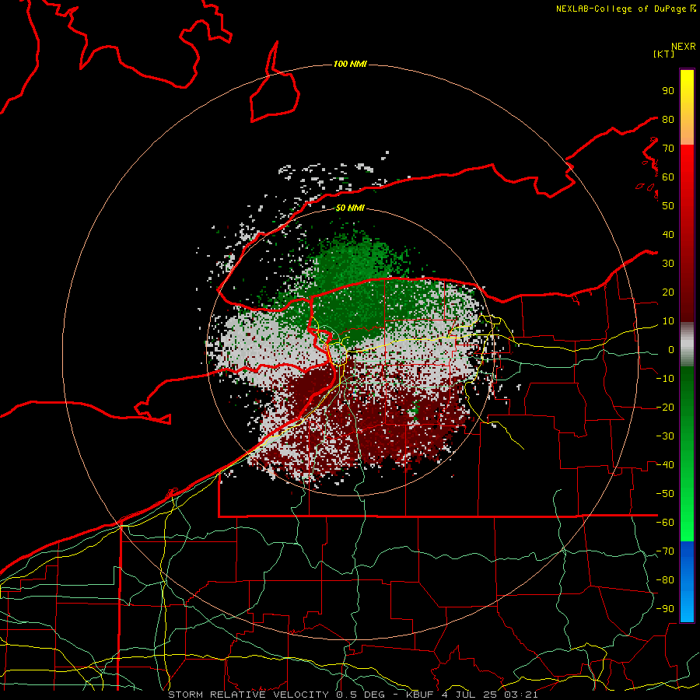
Task: Select the 50 NMI range ring label
Action: tap(350, 208)
